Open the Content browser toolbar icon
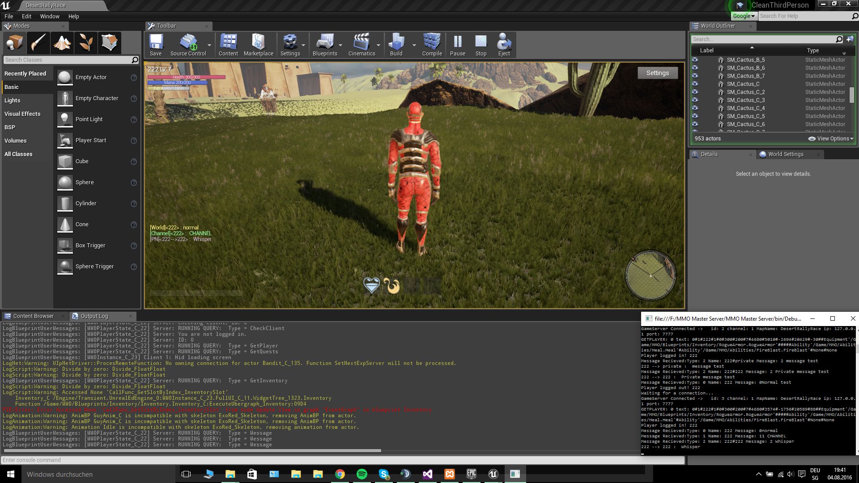Screen dimensions: 859x483 point(228,44)
